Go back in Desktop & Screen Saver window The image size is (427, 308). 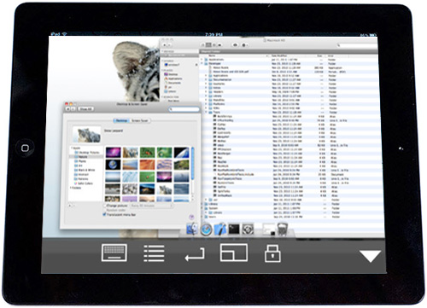(68, 109)
